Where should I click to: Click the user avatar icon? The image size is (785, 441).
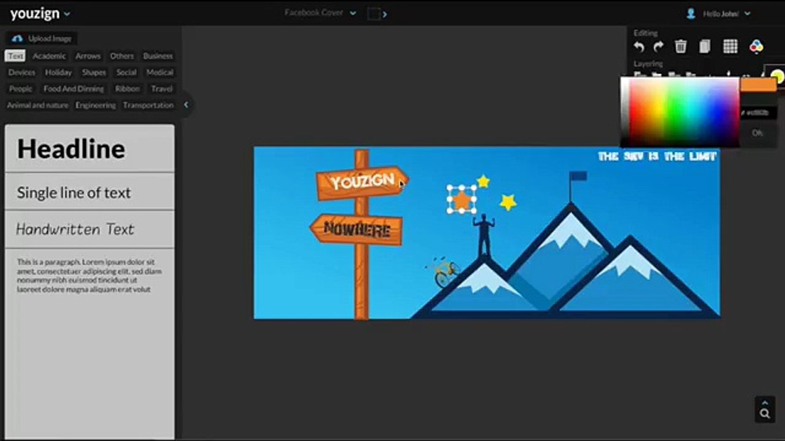click(691, 13)
